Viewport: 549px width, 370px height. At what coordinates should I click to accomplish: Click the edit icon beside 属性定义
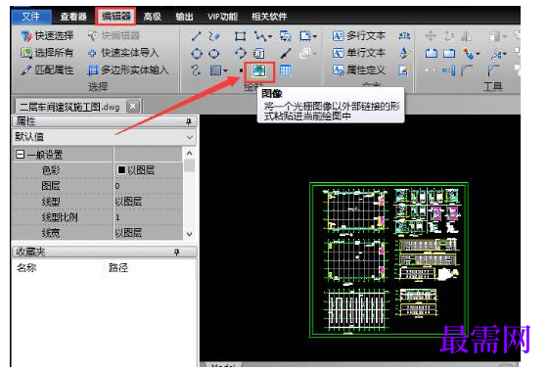point(404,70)
